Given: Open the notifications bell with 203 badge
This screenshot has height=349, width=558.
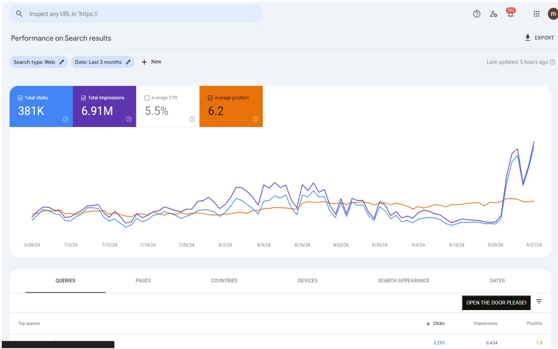Looking at the screenshot, I should [x=510, y=14].
